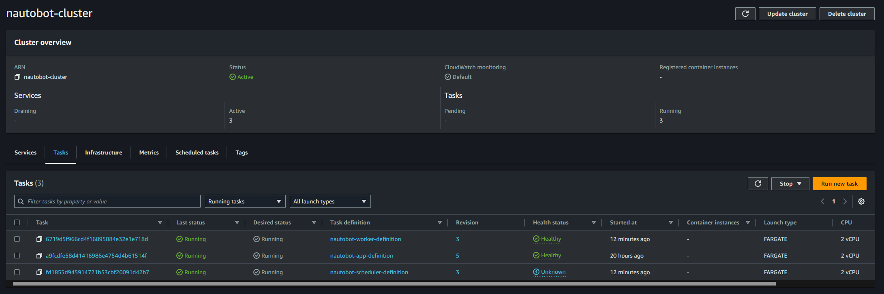Click the Active status check icon
884x294 pixels.
coord(232,77)
